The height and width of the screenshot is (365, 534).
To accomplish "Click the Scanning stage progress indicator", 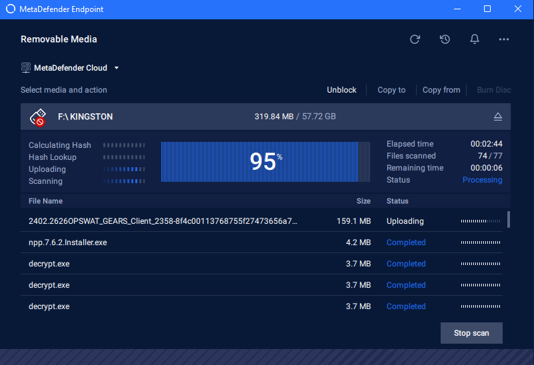I will (124, 181).
